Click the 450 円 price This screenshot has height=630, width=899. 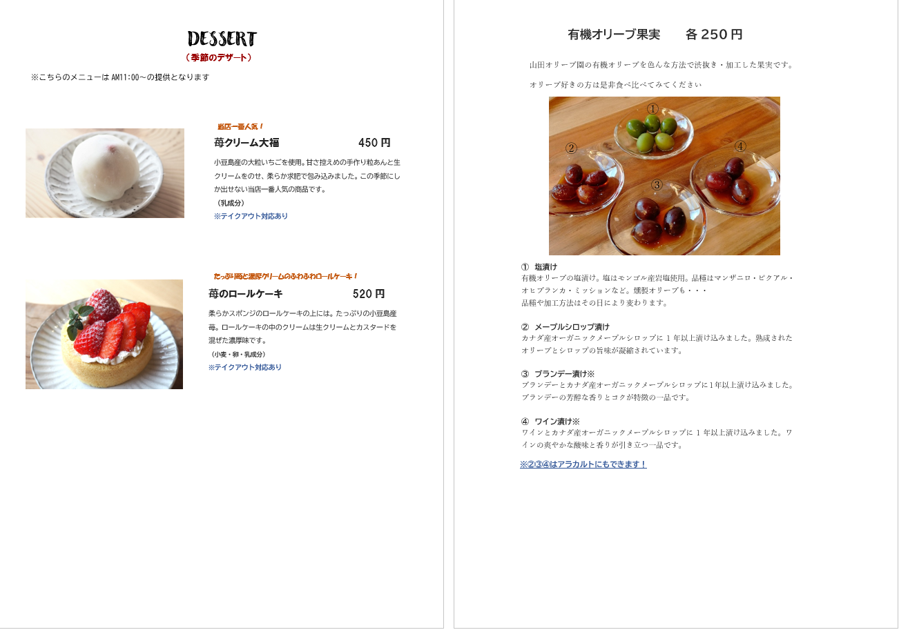click(374, 143)
